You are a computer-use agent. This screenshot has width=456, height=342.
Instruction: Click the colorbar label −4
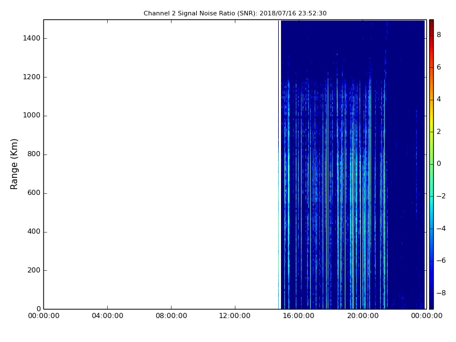(441, 229)
